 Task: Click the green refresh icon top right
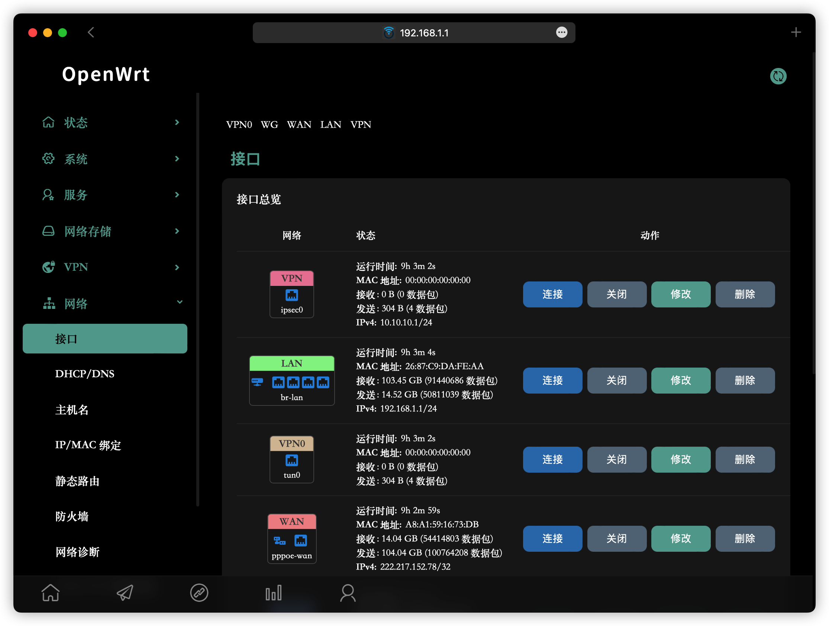pyautogui.click(x=778, y=76)
